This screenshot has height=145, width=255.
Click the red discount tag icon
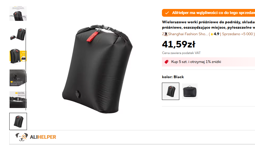(x=166, y=62)
